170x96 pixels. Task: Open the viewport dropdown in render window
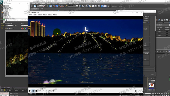25,25
